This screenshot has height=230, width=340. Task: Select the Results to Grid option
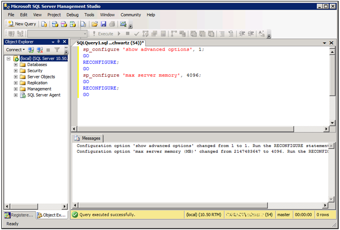click(202, 34)
